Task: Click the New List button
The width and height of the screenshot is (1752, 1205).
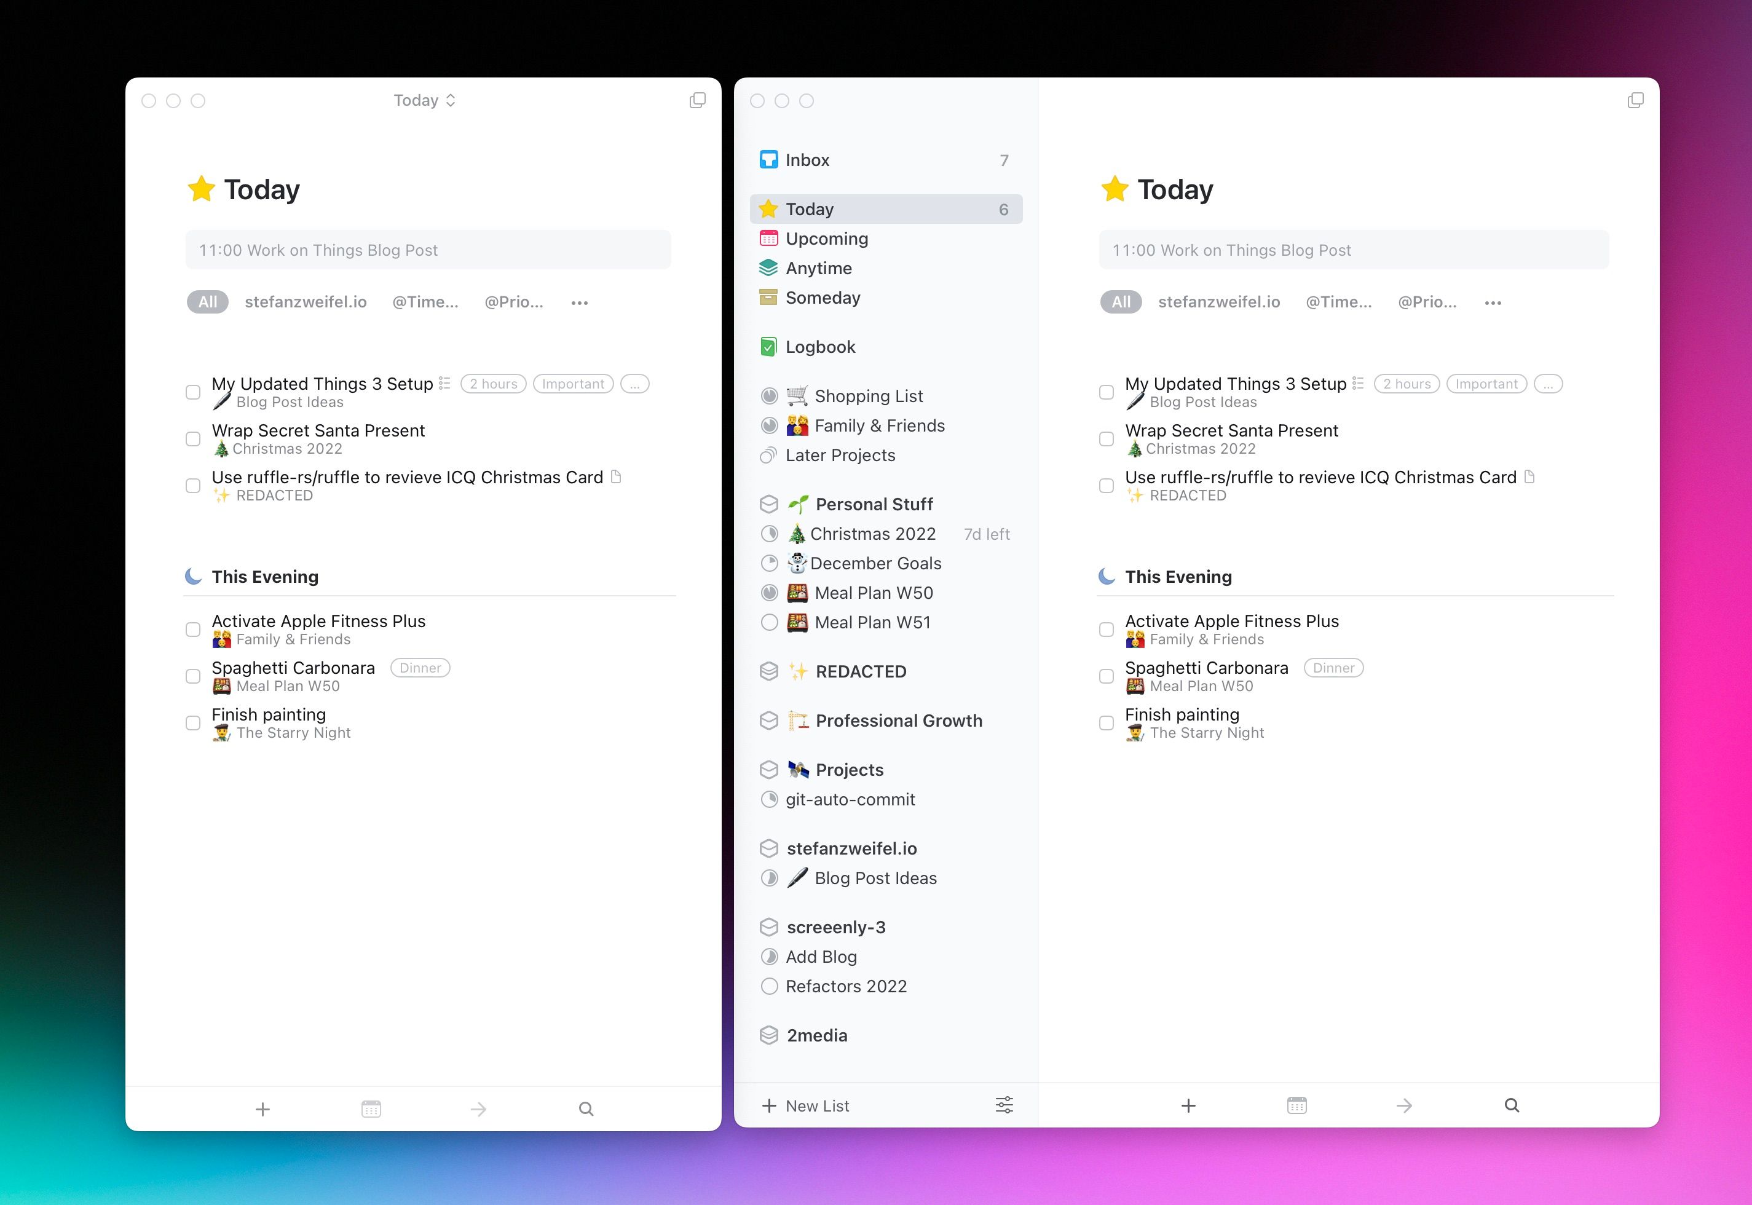Action: pos(815,1105)
